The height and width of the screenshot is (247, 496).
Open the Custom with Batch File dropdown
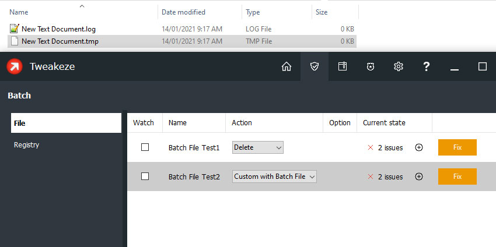click(x=274, y=177)
